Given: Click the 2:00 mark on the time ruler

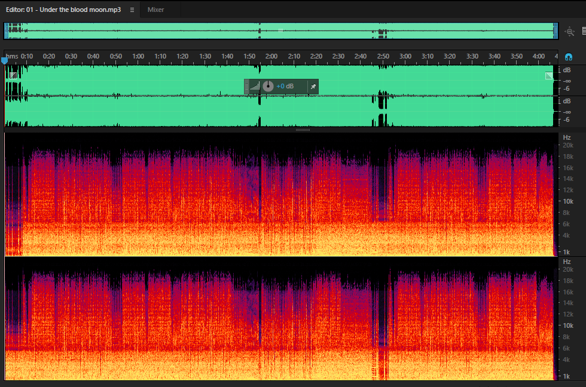Looking at the screenshot, I should tap(271, 56).
